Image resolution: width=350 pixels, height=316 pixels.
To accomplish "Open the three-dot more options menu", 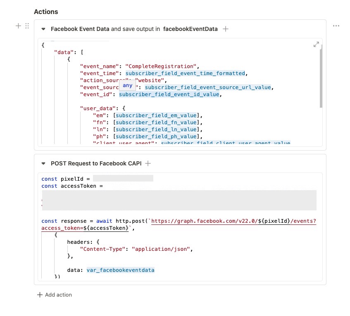I will click(336, 26).
